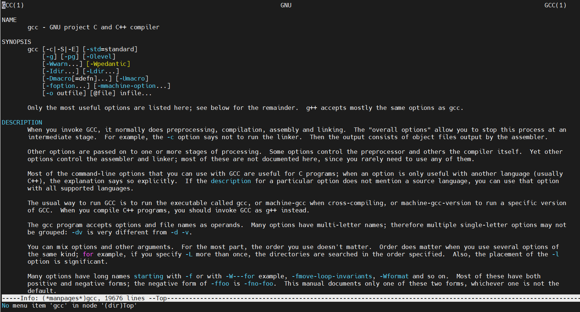Viewport: 580px width, 312px height.
Task: Click the [-Olevel] option in synopsis
Action: pyautogui.click(x=99, y=56)
